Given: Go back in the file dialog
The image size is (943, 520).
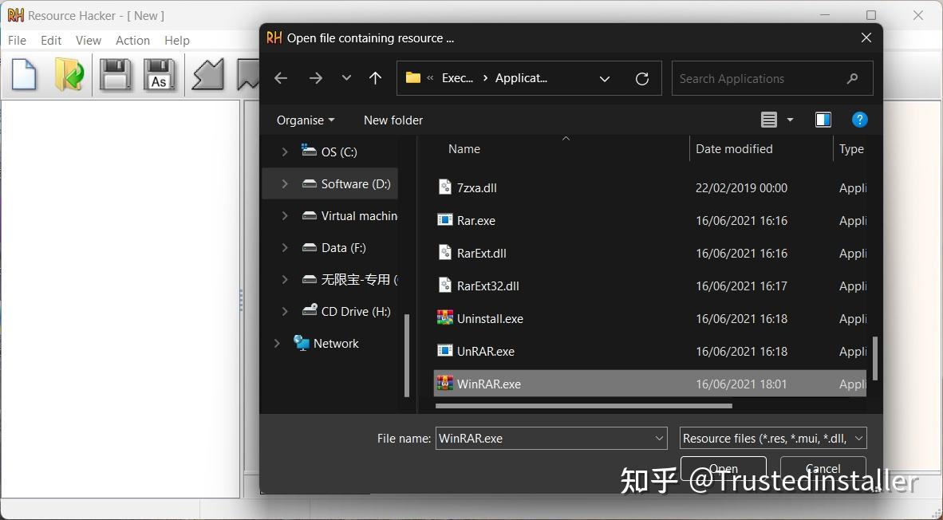Looking at the screenshot, I should coord(281,78).
